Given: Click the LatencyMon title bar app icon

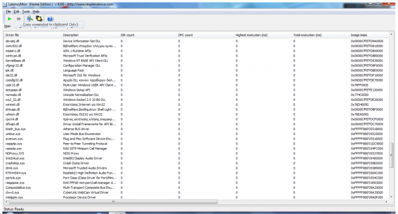Looking at the screenshot, I should pyautogui.click(x=3, y=3).
